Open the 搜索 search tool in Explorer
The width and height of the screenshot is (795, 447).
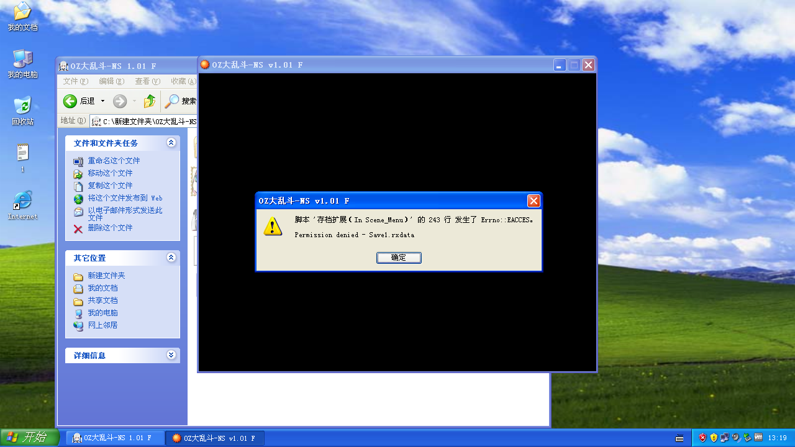[180, 101]
